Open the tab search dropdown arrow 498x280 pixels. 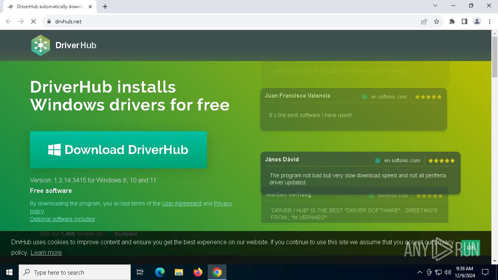tap(435, 5)
